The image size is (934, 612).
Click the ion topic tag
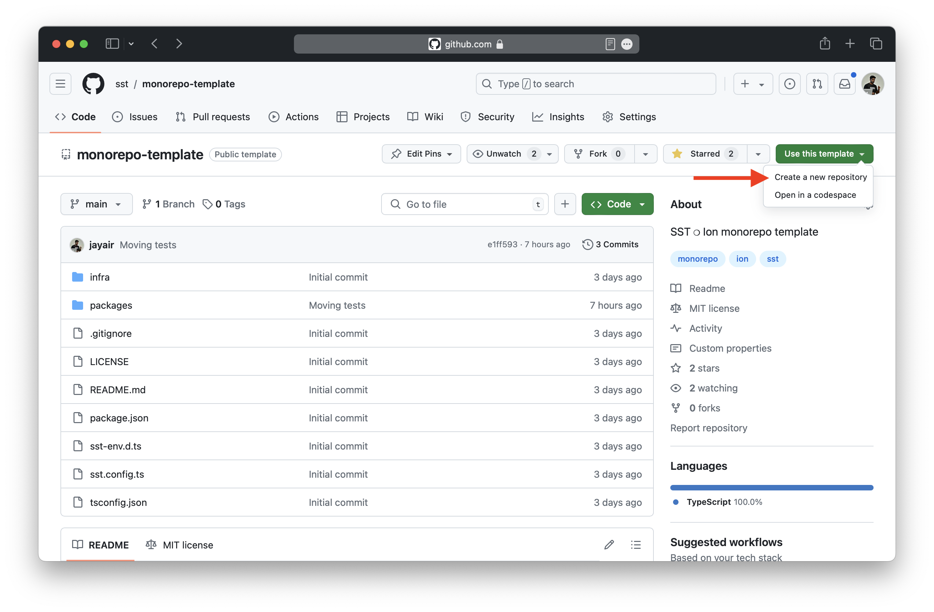(742, 259)
